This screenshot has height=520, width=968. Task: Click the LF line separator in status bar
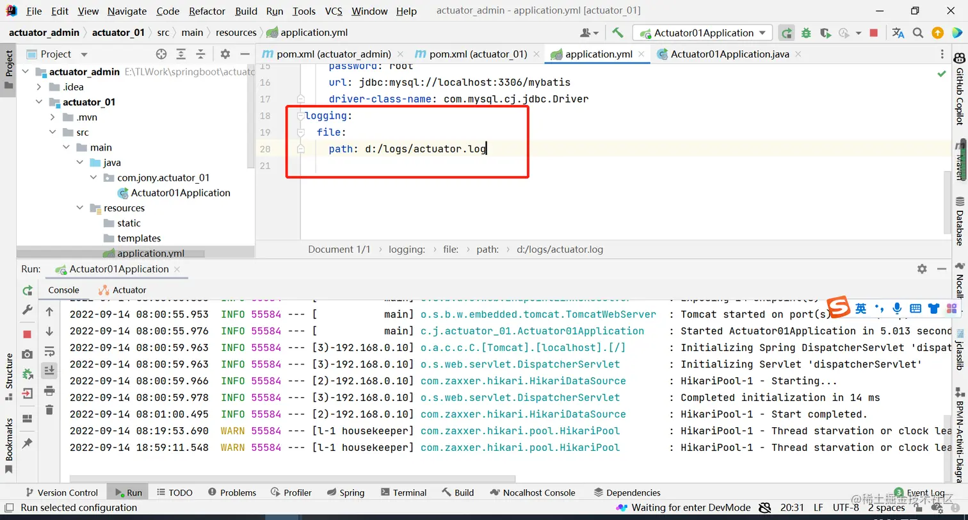coord(818,508)
